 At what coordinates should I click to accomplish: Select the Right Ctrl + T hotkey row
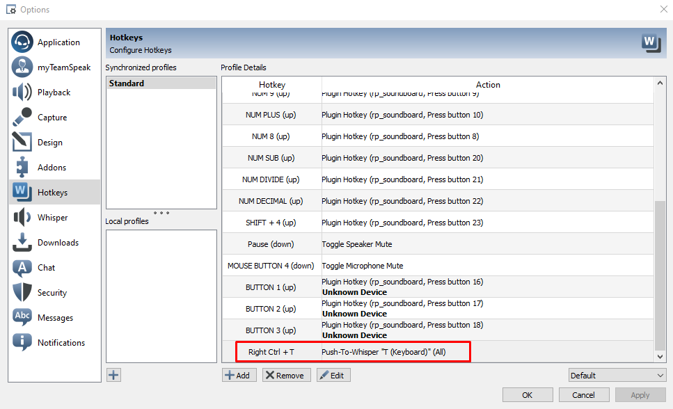point(354,352)
